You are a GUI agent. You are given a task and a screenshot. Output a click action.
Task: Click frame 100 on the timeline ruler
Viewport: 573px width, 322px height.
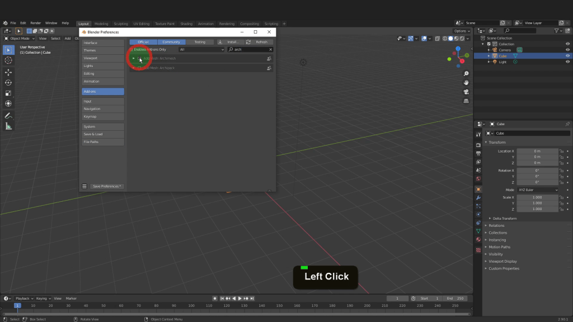(191, 306)
